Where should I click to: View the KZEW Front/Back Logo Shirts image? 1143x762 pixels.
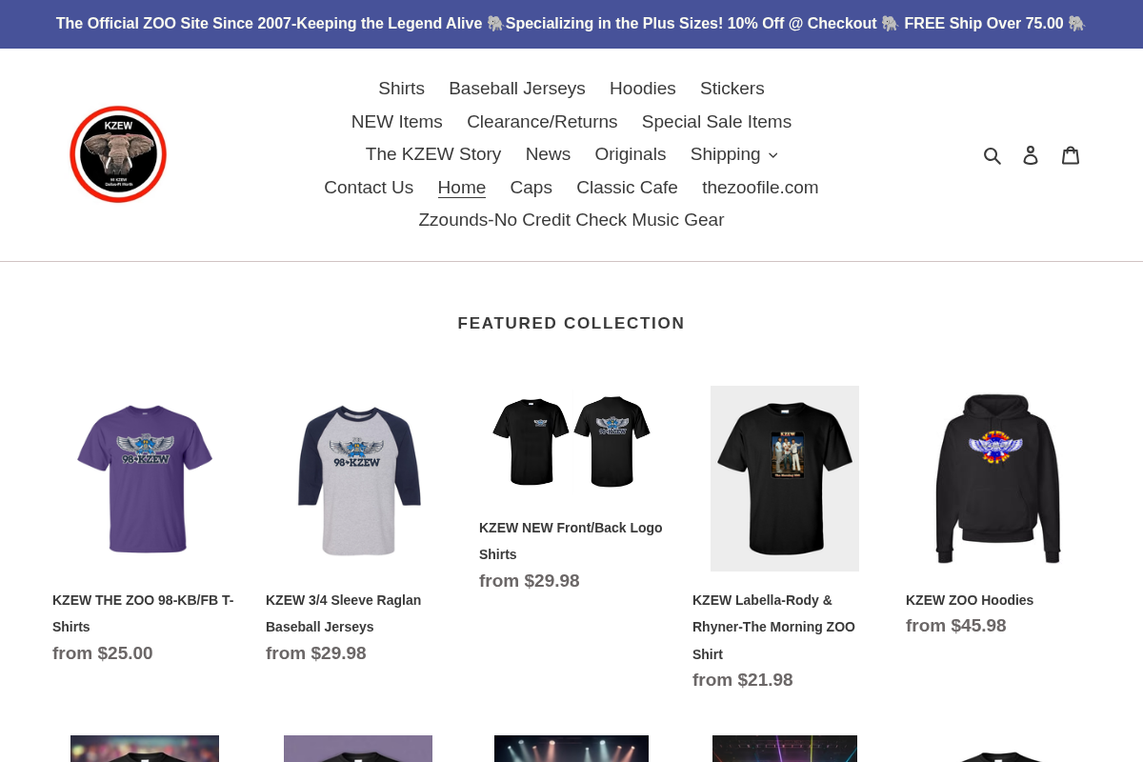click(571, 441)
